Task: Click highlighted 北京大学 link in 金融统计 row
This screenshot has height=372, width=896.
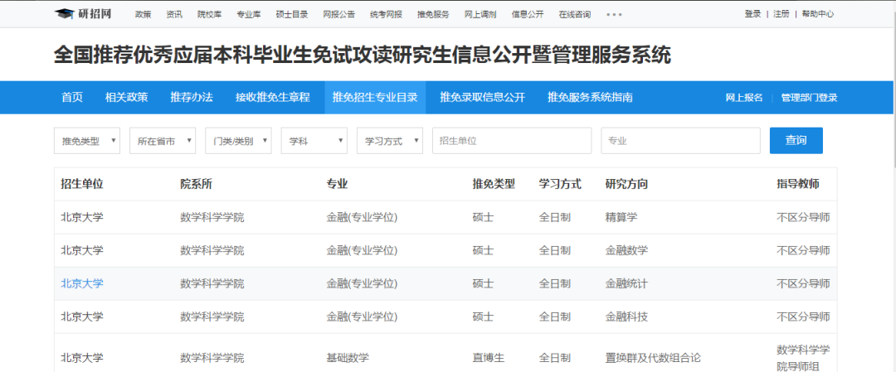Action: pyautogui.click(x=82, y=283)
